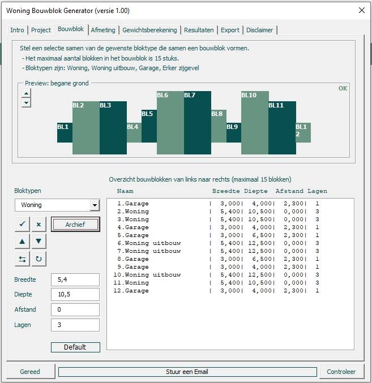Go to the Afmeting tab
Viewport: 372px width, 383px height.
click(103, 30)
